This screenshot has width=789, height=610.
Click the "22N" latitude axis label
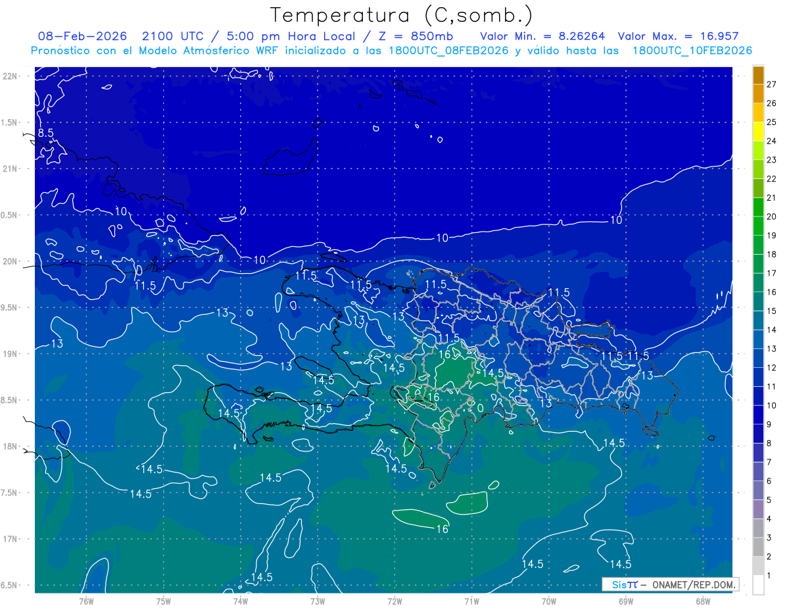coord(10,76)
